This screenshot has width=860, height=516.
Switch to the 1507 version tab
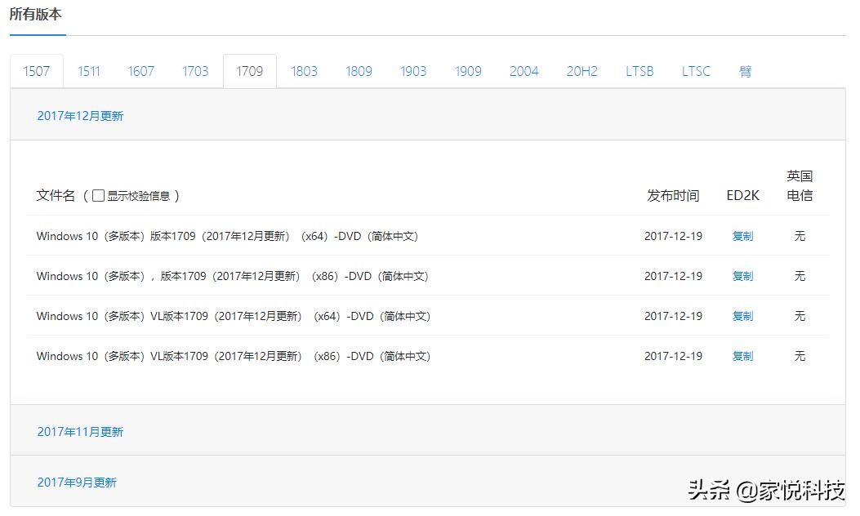point(36,71)
